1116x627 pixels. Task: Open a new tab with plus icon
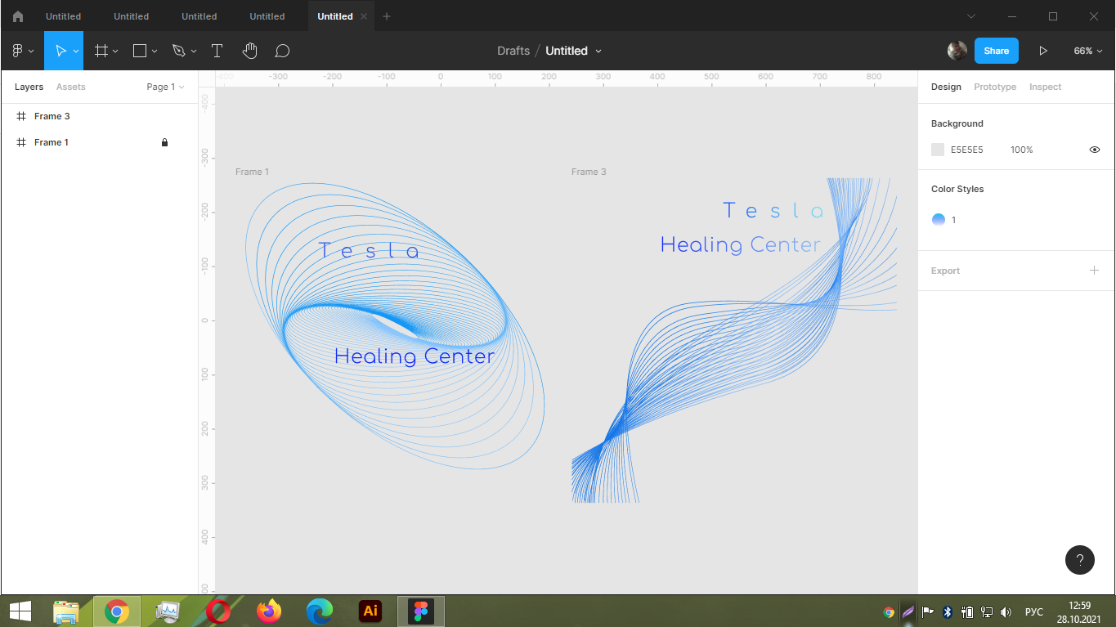387,16
